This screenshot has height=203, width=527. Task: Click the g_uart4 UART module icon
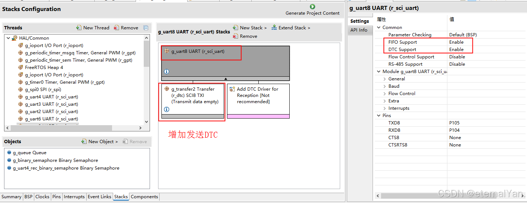21,97
